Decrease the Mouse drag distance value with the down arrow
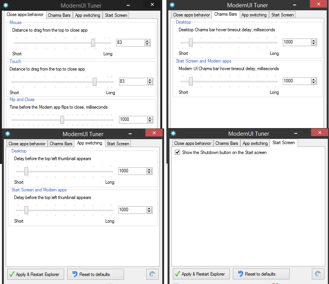 (x=147, y=44)
